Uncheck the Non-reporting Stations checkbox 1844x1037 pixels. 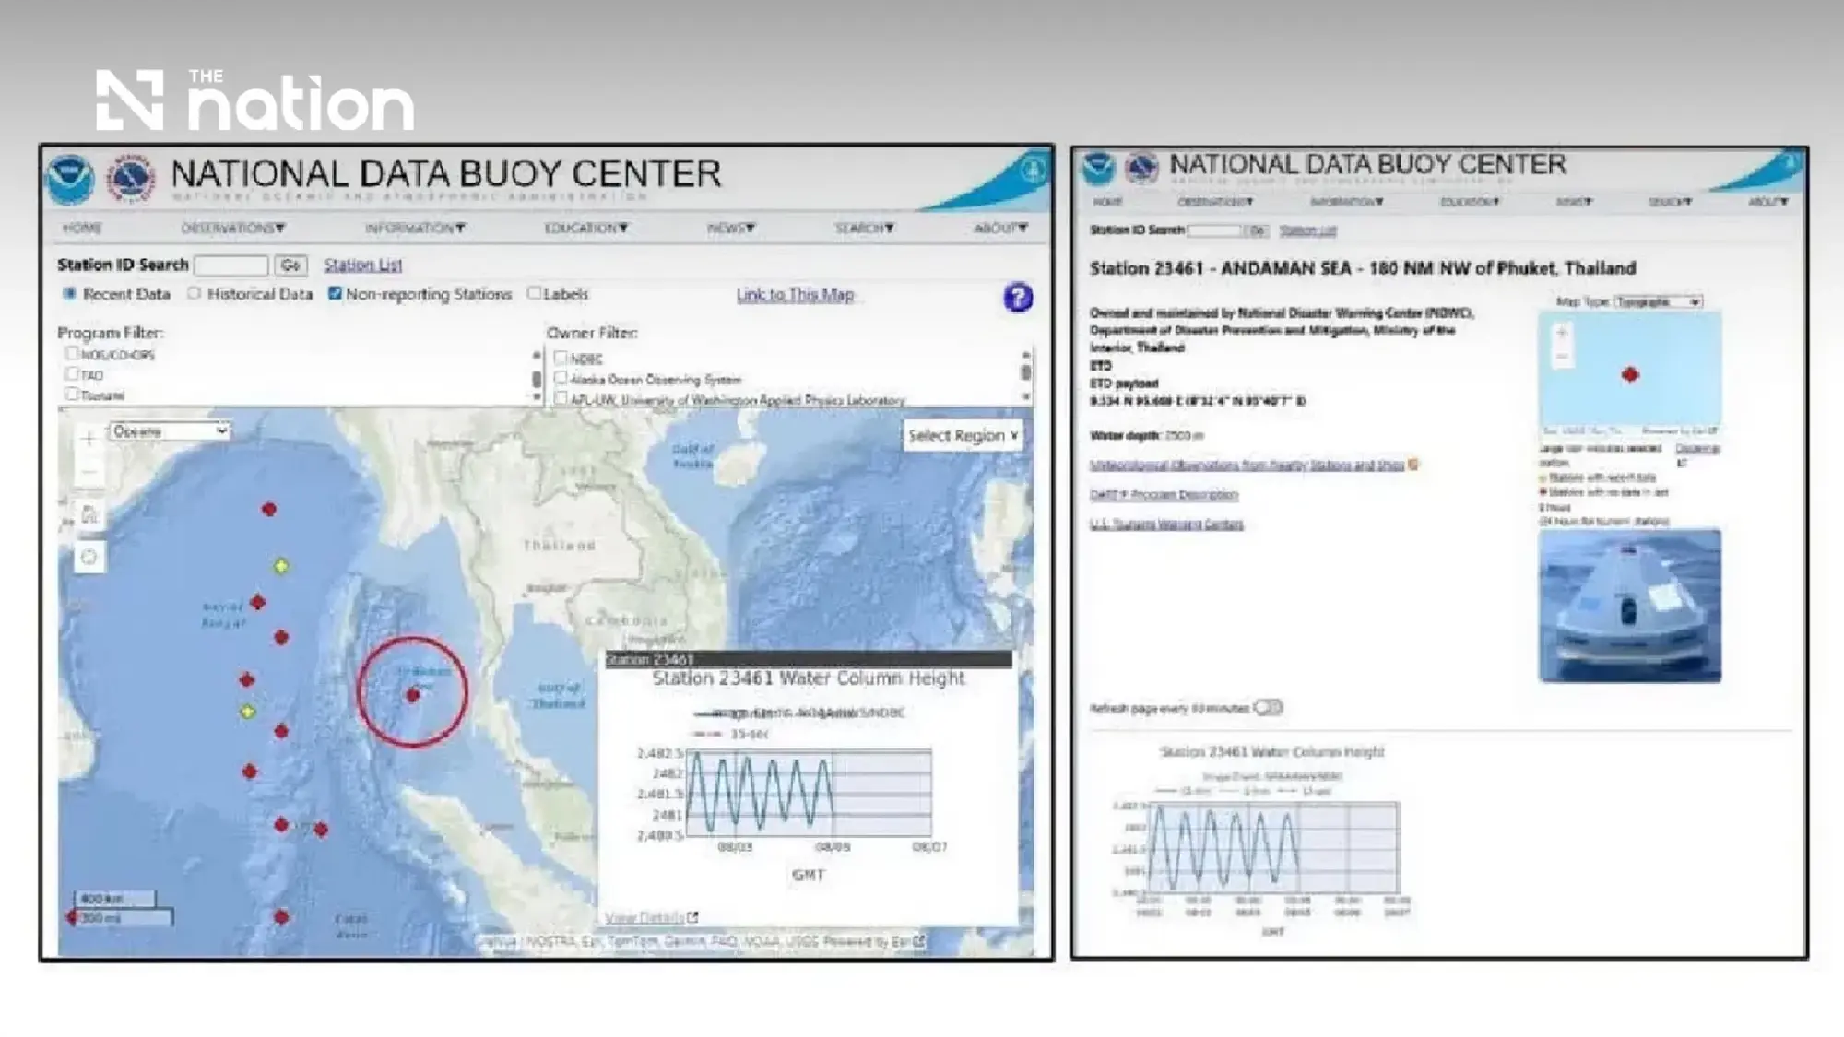pyautogui.click(x=335, y=293)
